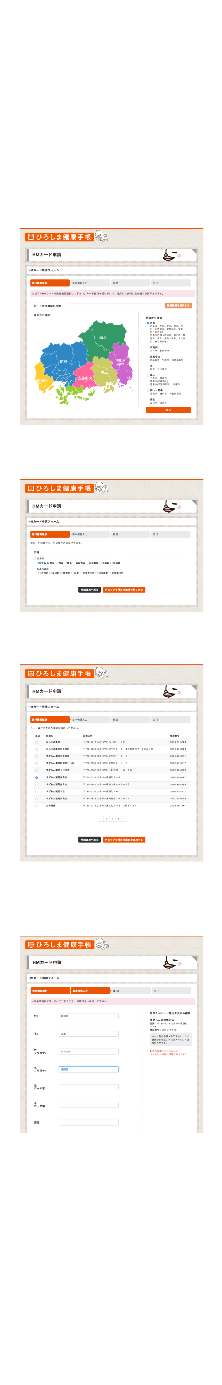222x1385 pixels.
Task: Click the empty 旧姓 input field
Action: click(89, 1122)
